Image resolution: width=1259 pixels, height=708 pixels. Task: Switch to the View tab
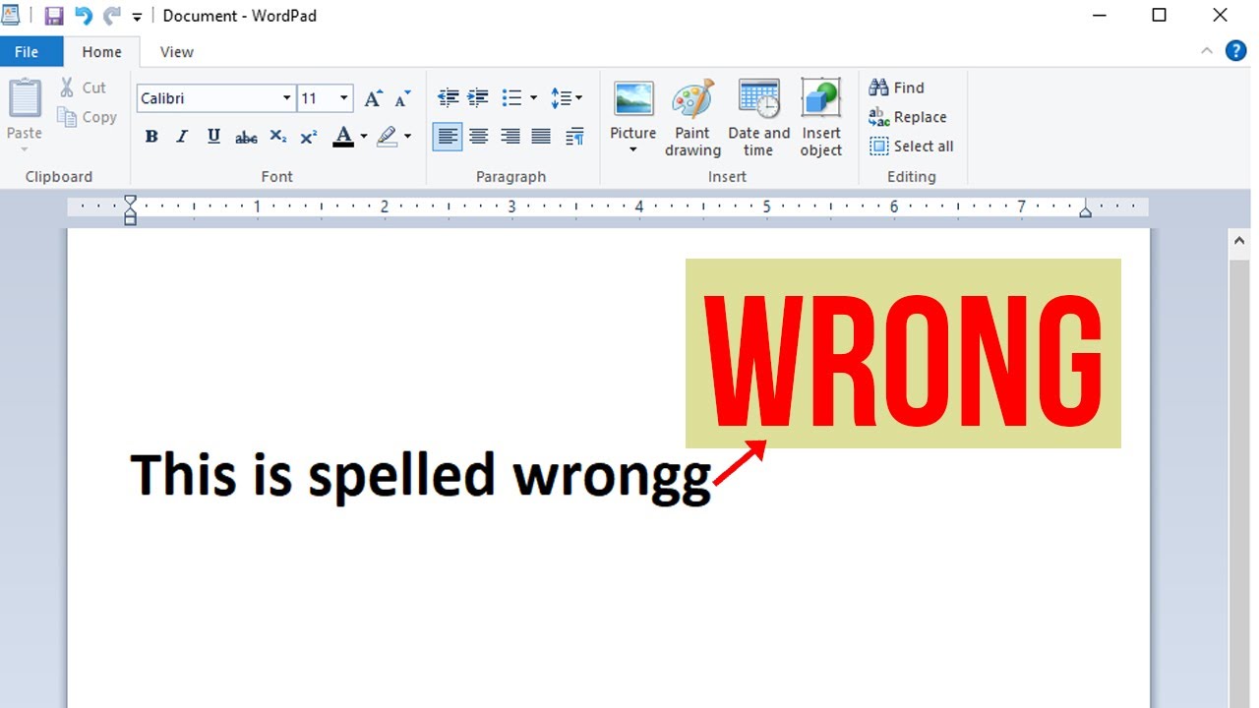[x=177, y=52]
